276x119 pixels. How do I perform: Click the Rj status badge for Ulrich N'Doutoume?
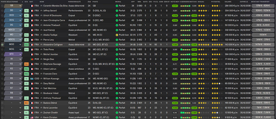point(26,15)
